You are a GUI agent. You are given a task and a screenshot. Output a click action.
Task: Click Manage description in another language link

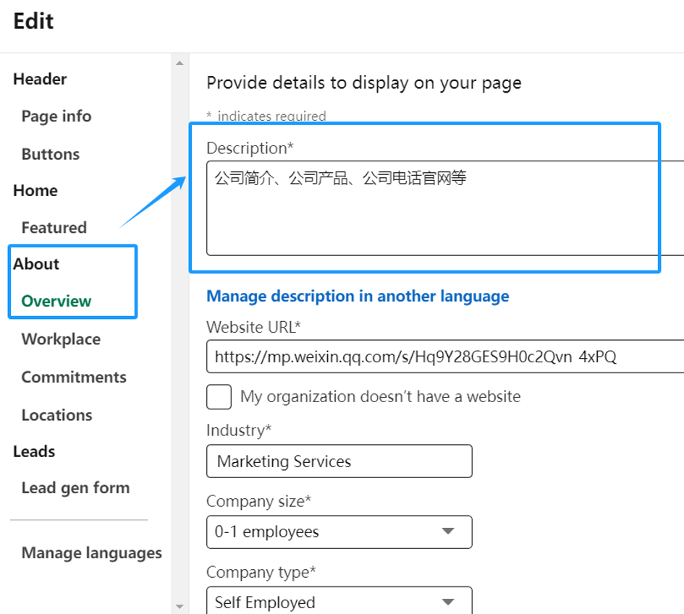coord(358,296)
